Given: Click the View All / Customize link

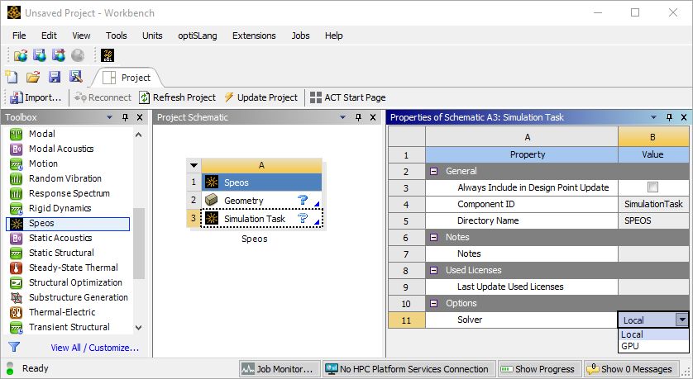Looking at the screenshot, I should (94, 348).
